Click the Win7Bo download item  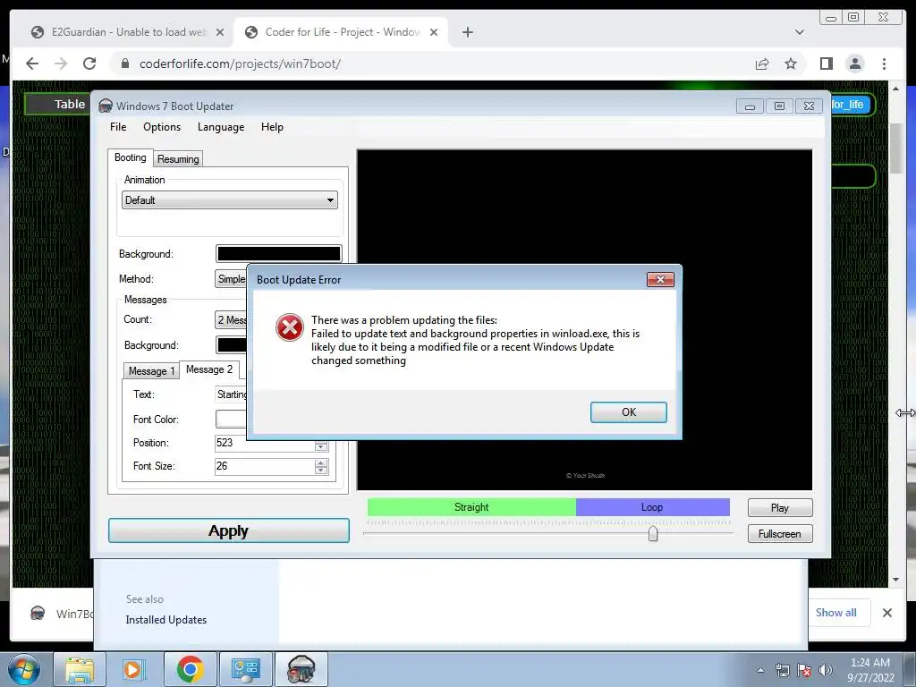tap(62, 614)
